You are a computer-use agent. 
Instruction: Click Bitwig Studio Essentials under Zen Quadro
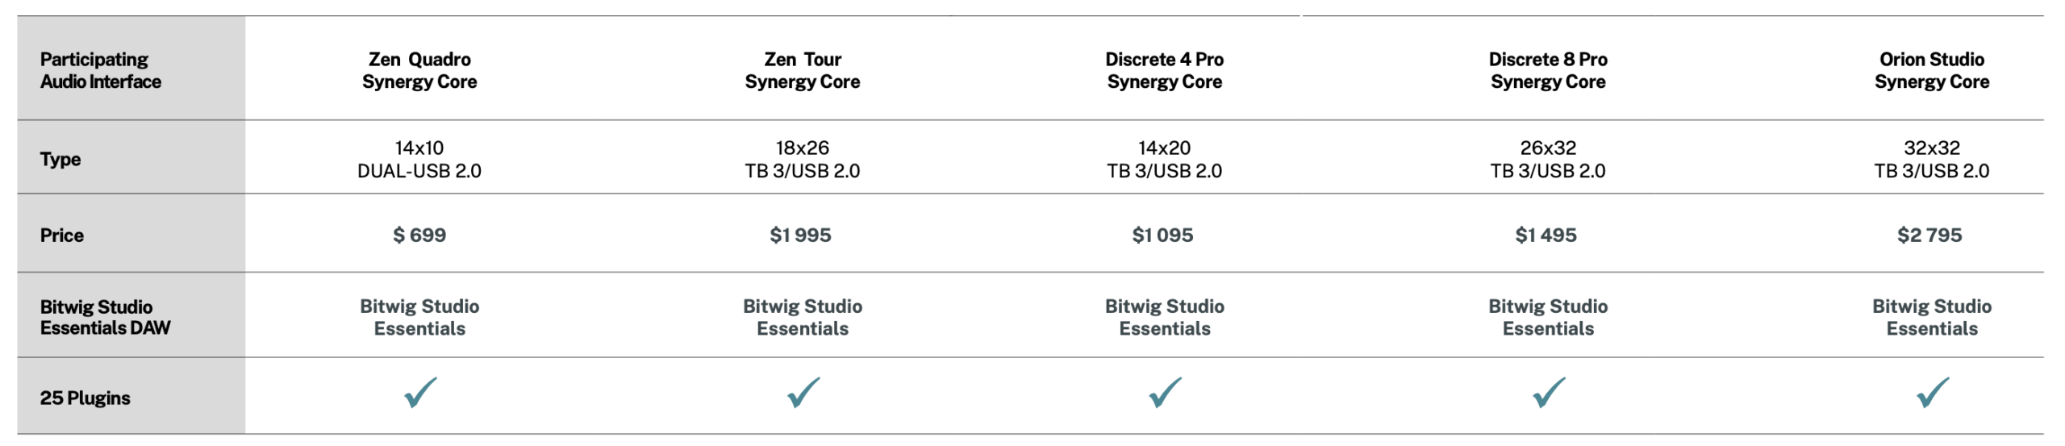click(x=419, y=317)
